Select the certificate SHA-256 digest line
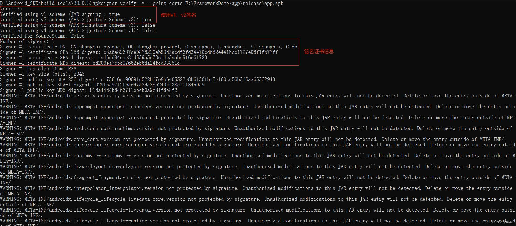516x226 pixels. pyautogui.click(x=139, y=52)
